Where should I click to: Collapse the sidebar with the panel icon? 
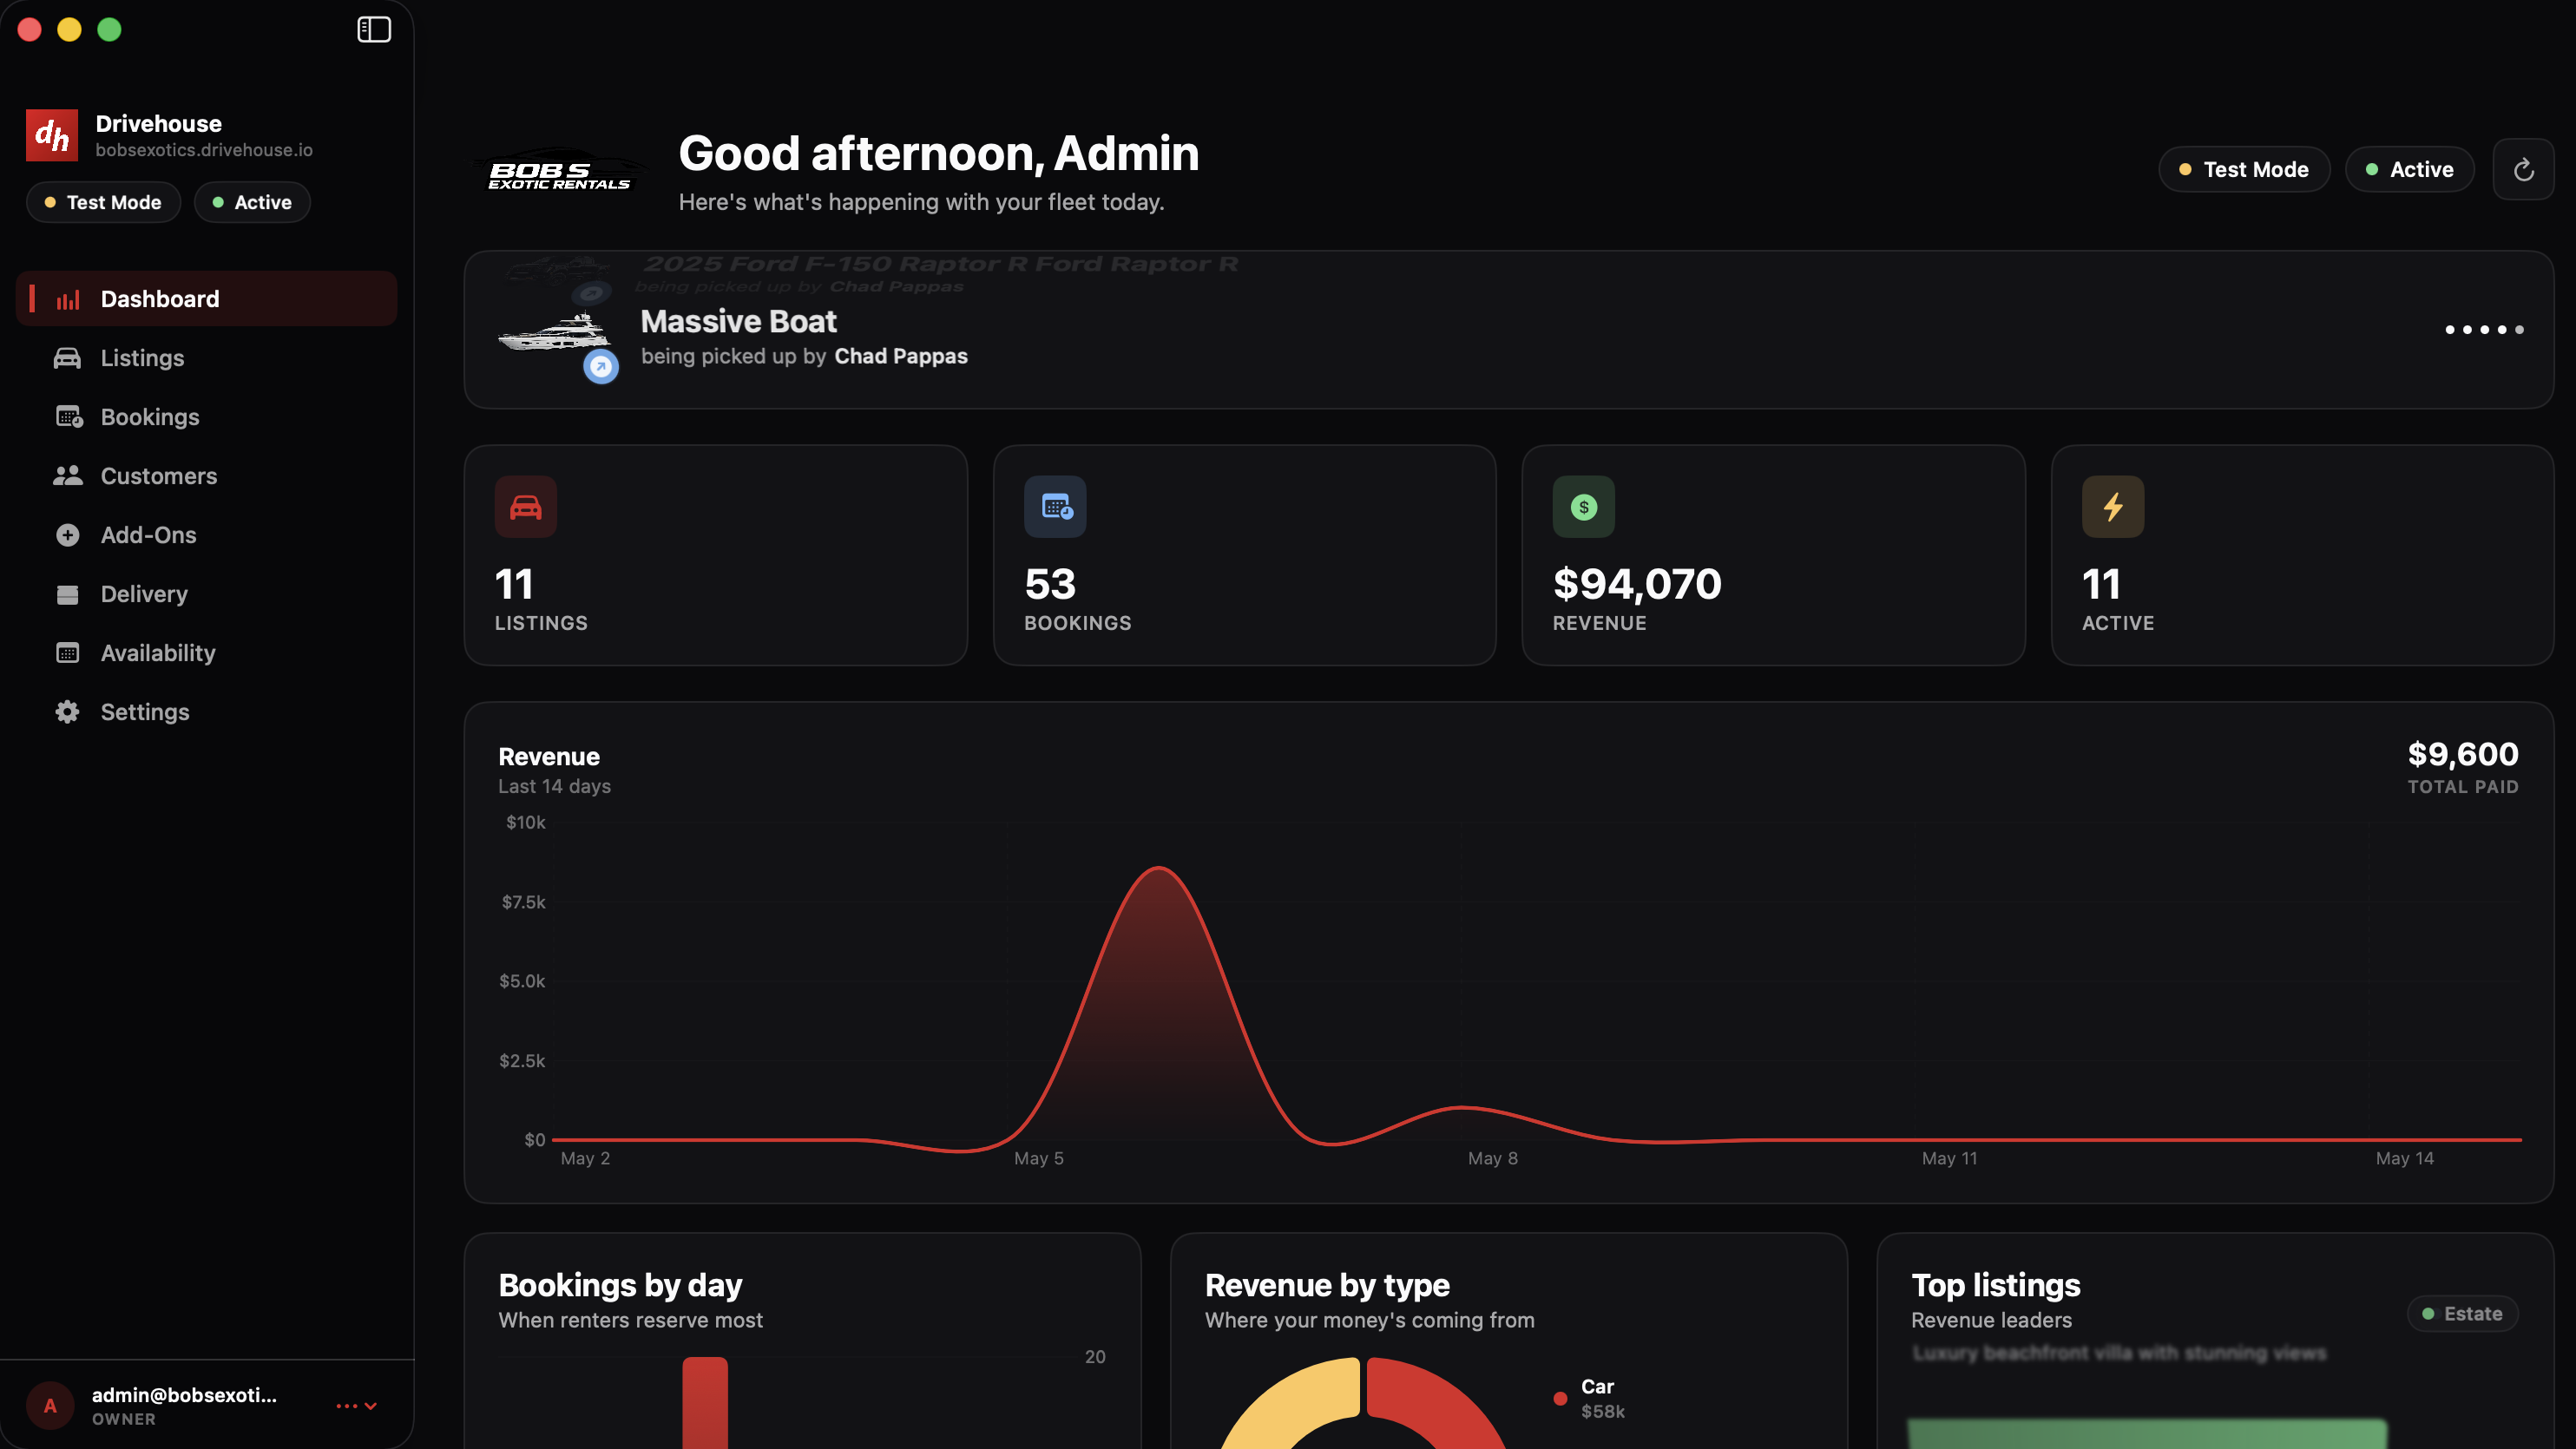[x=374, y=30]
